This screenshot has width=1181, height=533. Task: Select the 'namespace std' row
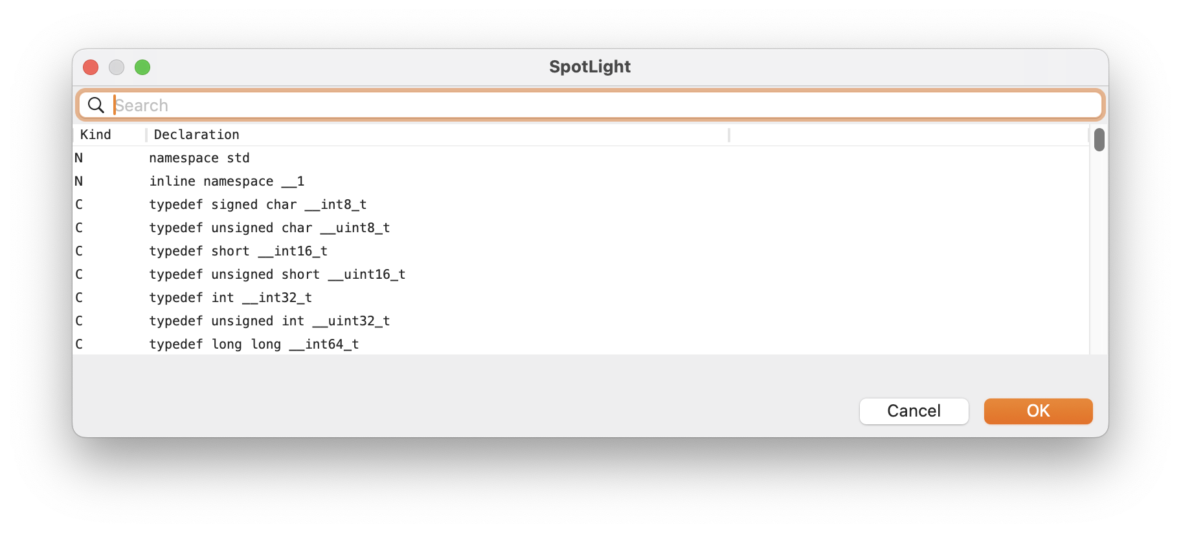point(581,158)
